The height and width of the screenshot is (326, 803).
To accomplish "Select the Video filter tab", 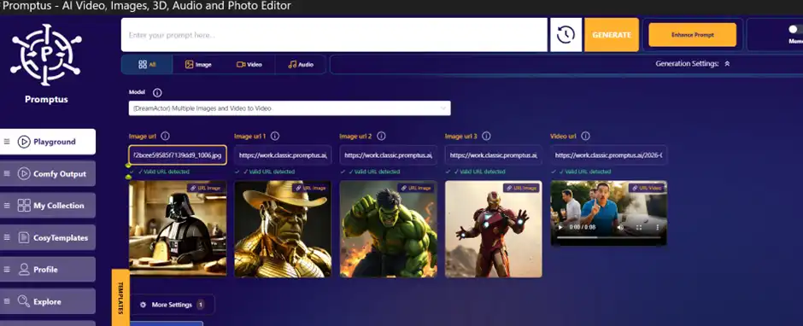I will (249, 65).
